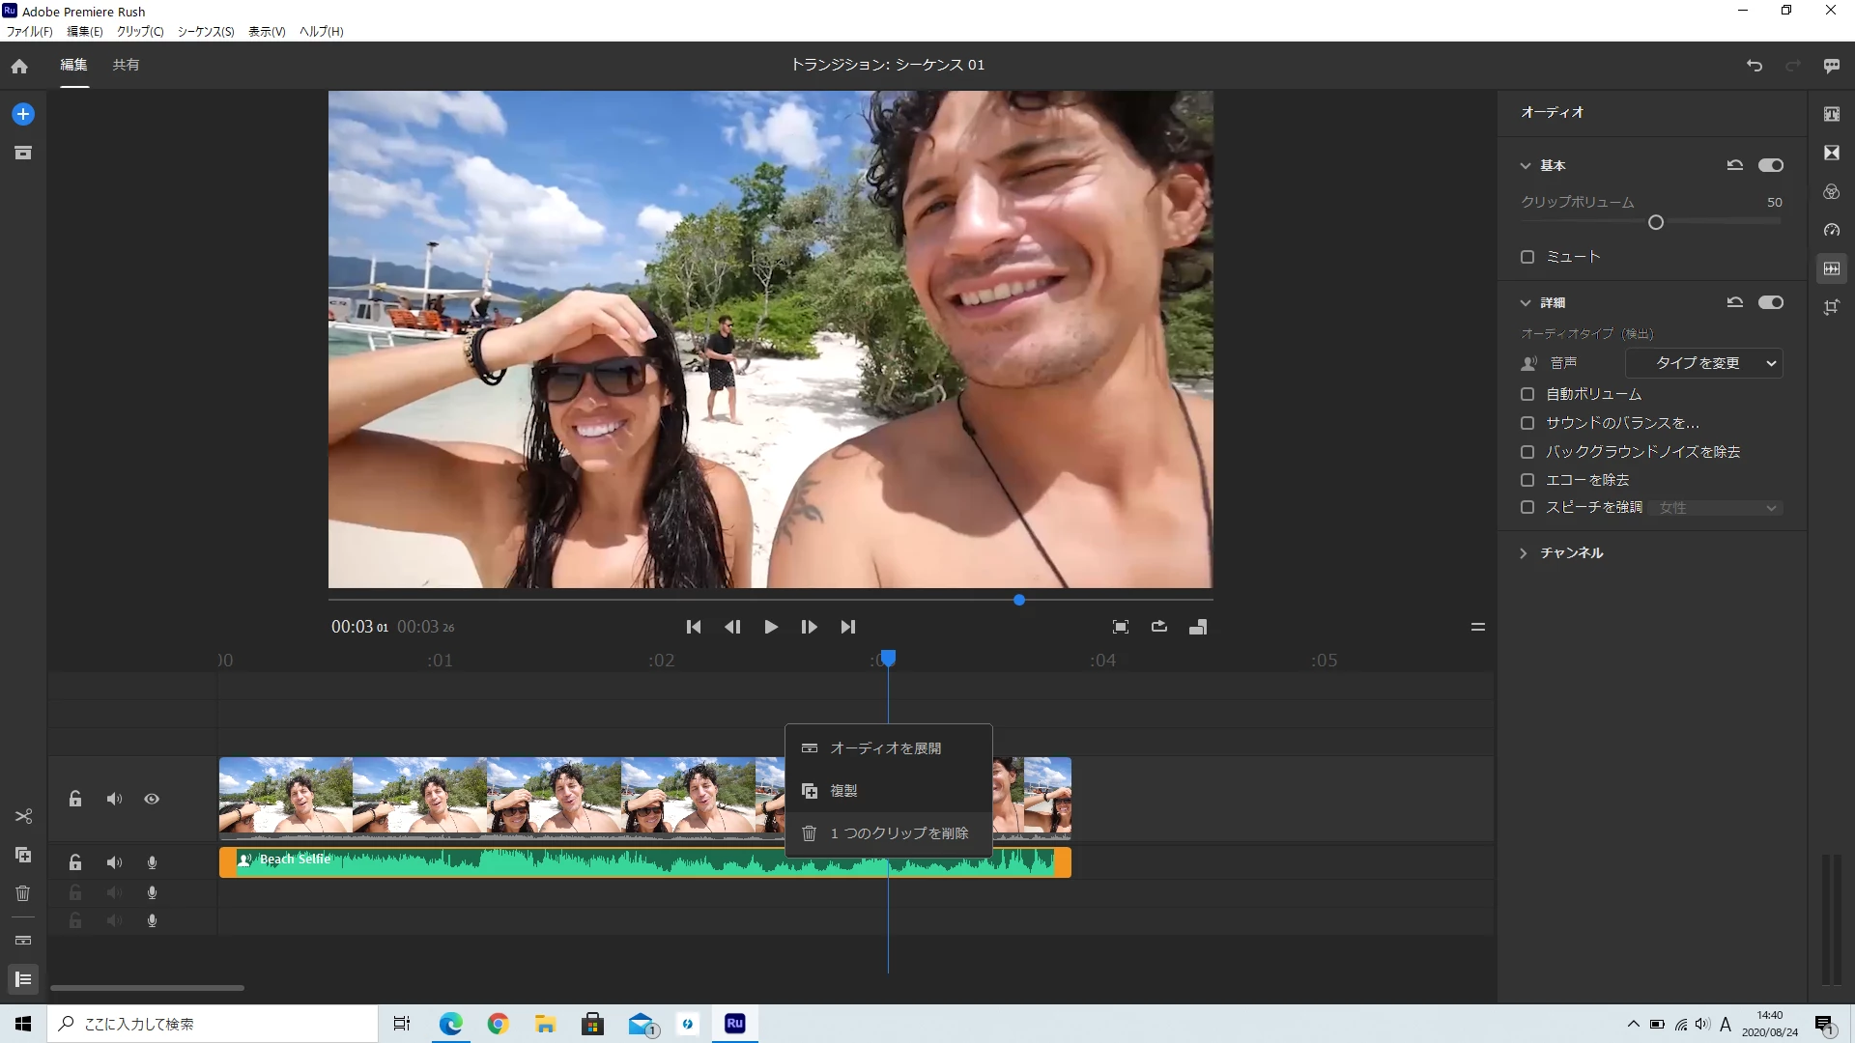Toggle the 基本 section switch off

pos(1771,165)
